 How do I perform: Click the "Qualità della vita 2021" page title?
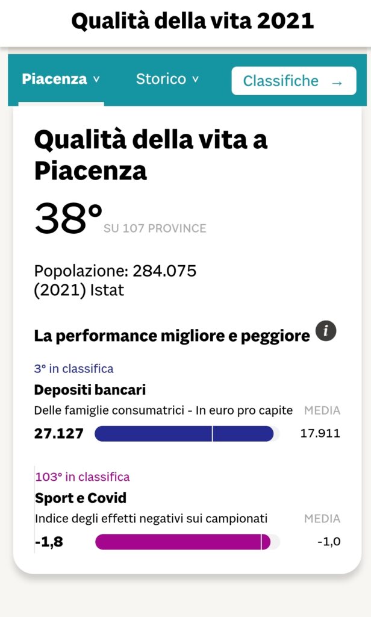(193, 22)
